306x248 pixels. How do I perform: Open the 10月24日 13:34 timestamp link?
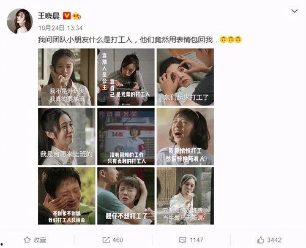[x=61, y=28]
